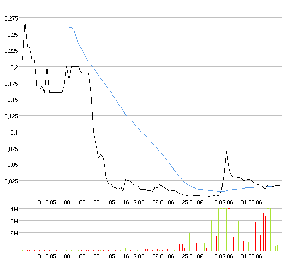Click date 16.12.05 under the volume chart
The image size is (282, 263).
coord(134,256)
